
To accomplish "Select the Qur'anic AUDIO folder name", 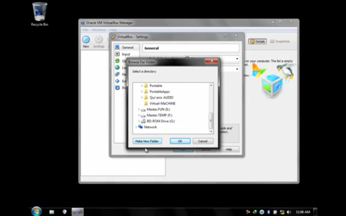I will 161,97.
